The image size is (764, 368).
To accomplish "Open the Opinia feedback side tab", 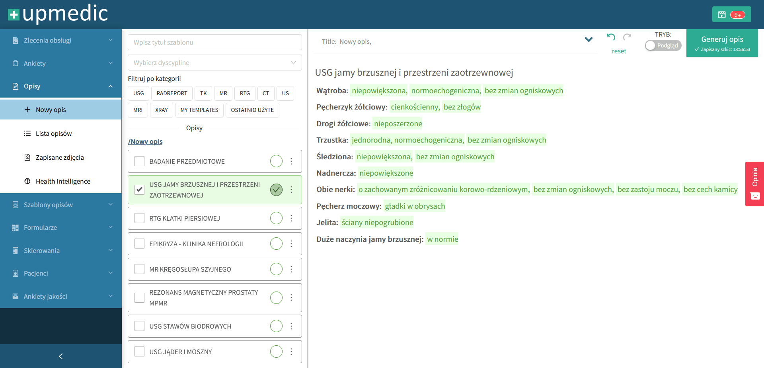I will (x=754, y=184).
